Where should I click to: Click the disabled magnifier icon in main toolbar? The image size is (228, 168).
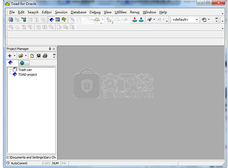coord(79,19)
